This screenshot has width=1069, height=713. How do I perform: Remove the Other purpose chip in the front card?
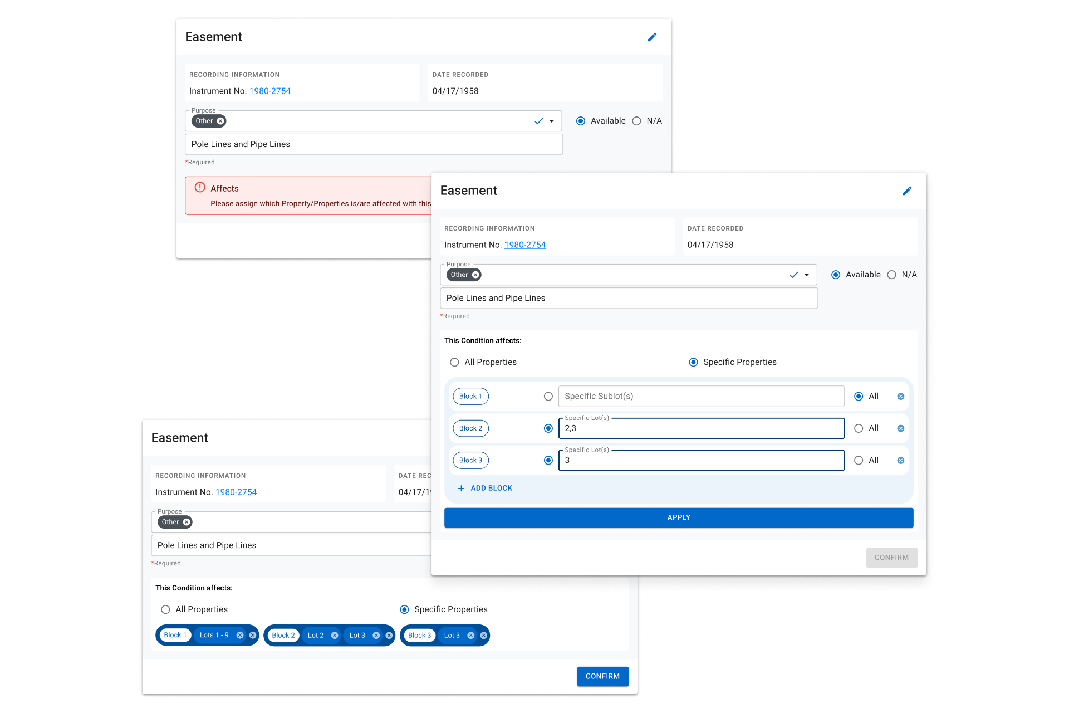click(x=475, y=275)
